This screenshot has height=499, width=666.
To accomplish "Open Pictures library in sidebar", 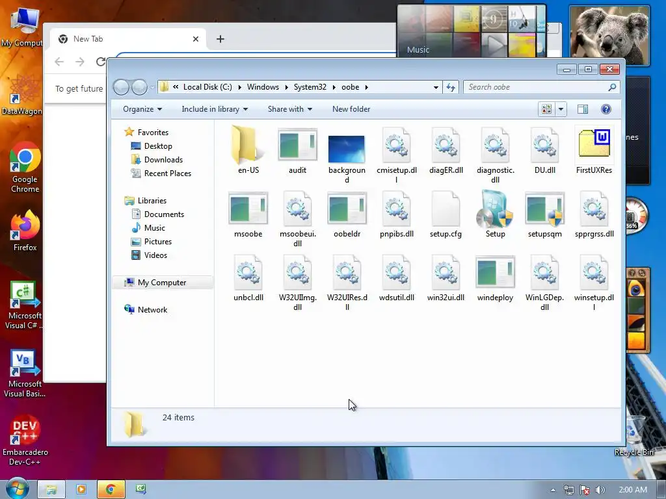I will click(152, 242).
